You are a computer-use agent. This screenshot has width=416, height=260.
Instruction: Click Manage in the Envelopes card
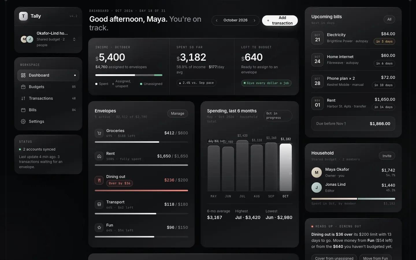point(178,114)
